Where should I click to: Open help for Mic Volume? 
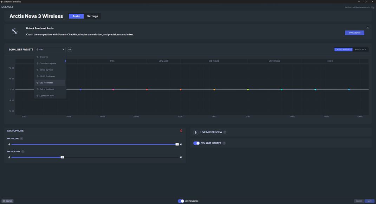21,138
